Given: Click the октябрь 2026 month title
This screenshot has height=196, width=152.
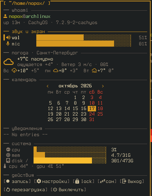Looking at the screenshot, I should tap(75, 86).
